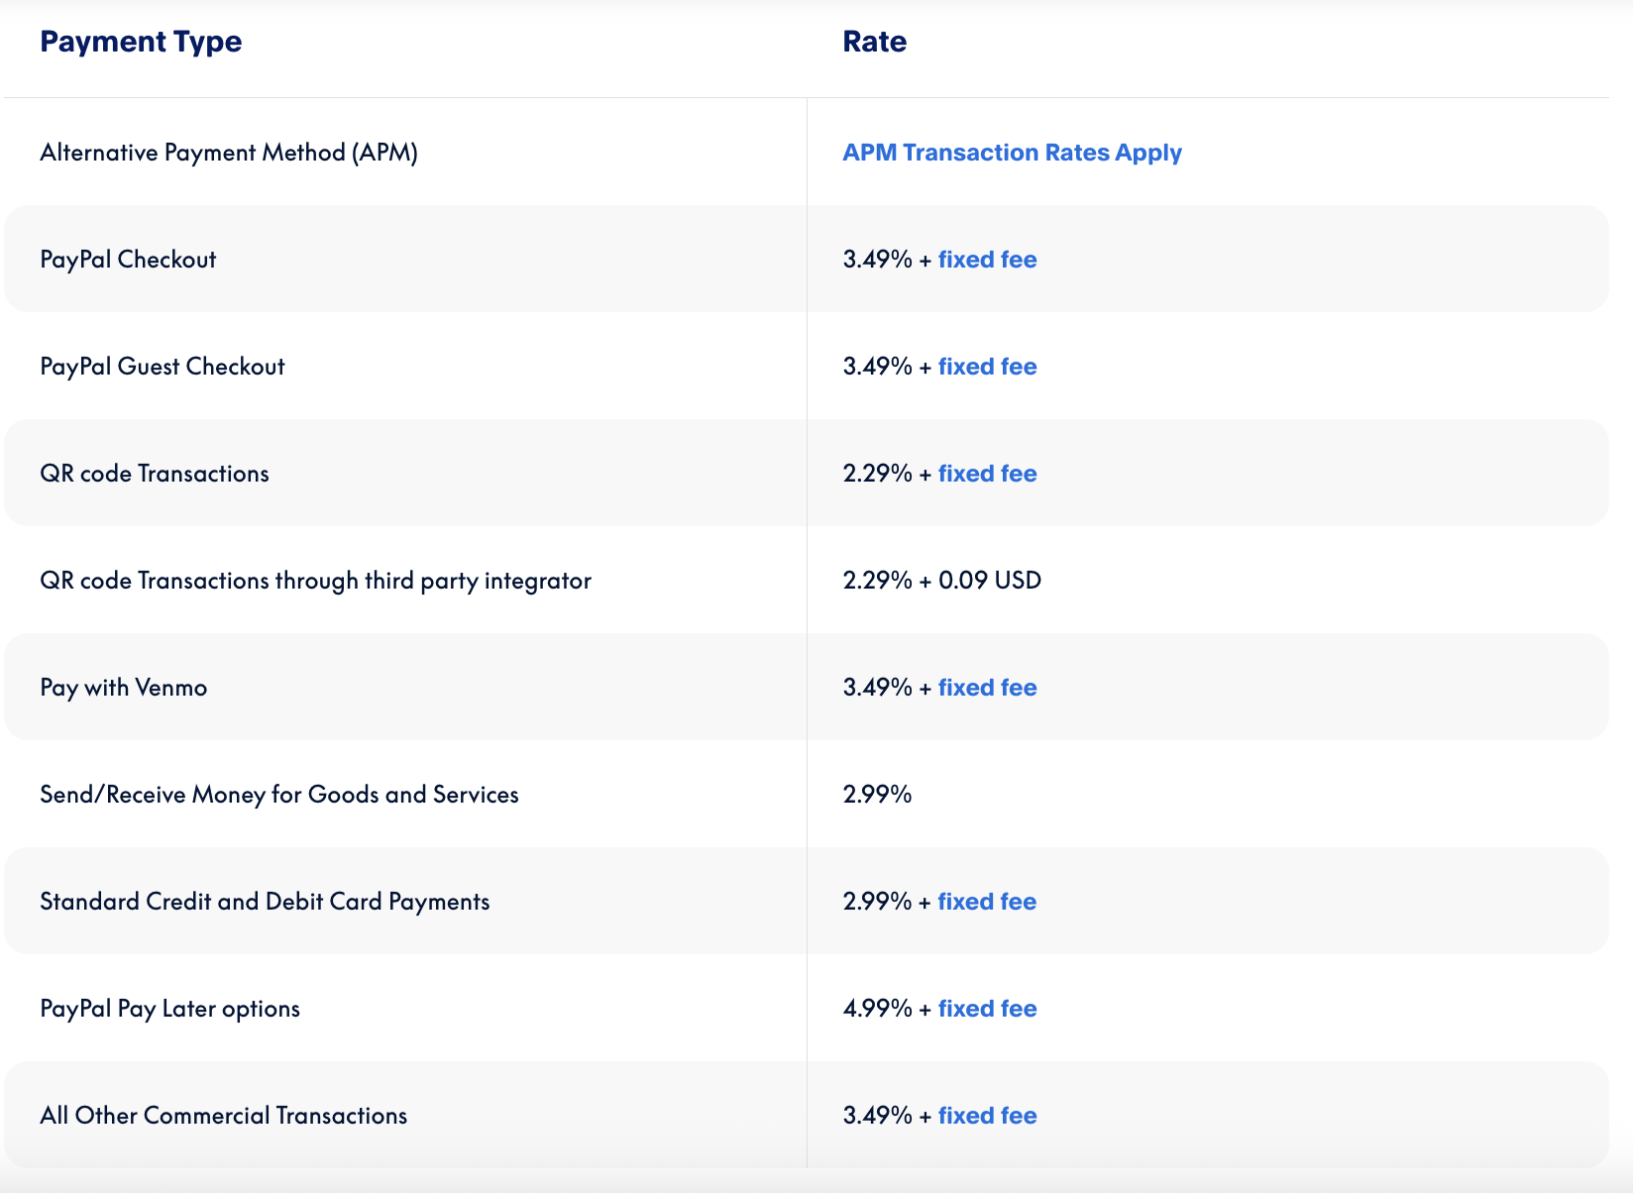The height and width of the screenshot is (1193, 1633).
Task: Open fixed fee link in PayPal Checkout row
Action: (x=987, y=260)
